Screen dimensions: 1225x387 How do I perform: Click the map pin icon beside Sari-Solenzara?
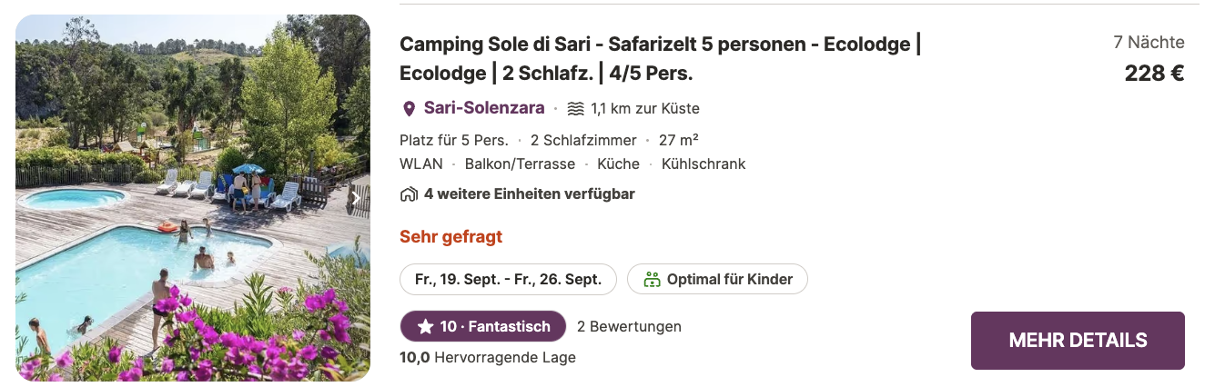coord(409,109)
